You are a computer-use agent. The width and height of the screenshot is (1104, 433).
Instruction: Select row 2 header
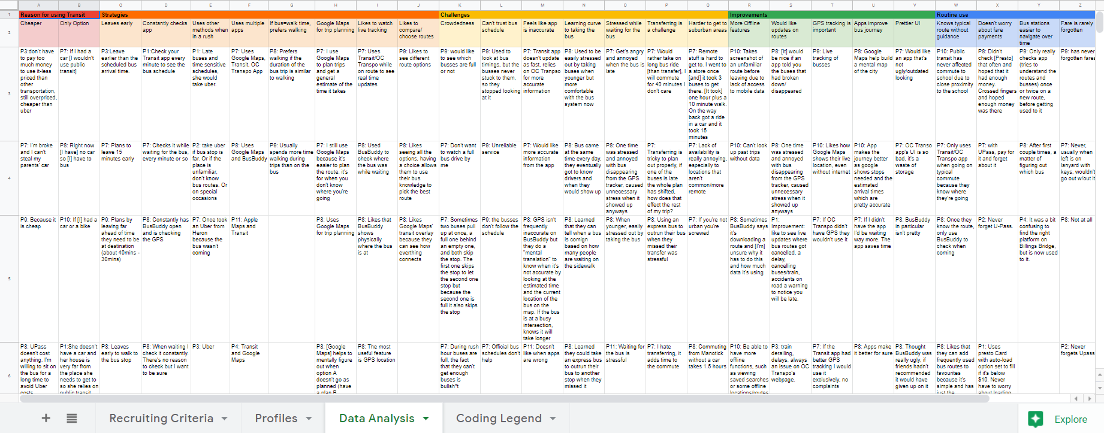tap(9, 33)
